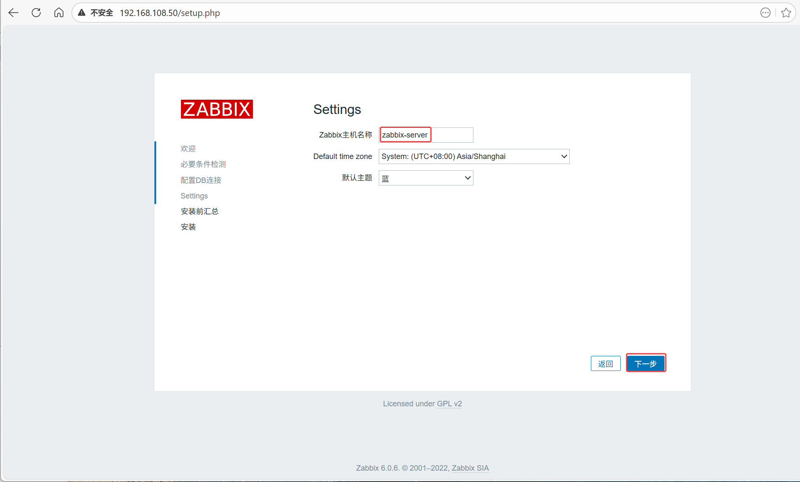Screen dimensions: 800x482
Task: Select the Settings step in the sidebar
Action: pyautogui.click(x=194, y=196)
